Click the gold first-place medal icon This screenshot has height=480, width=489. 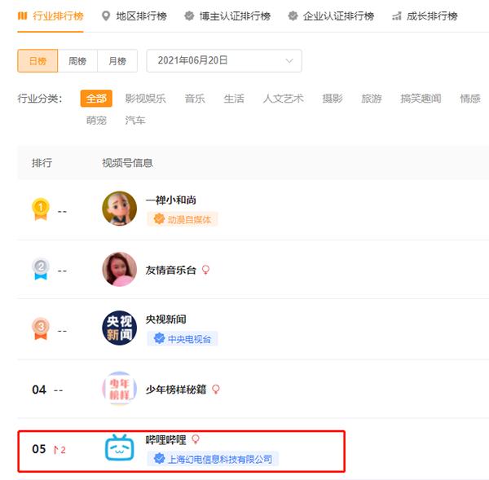point(40,209)
